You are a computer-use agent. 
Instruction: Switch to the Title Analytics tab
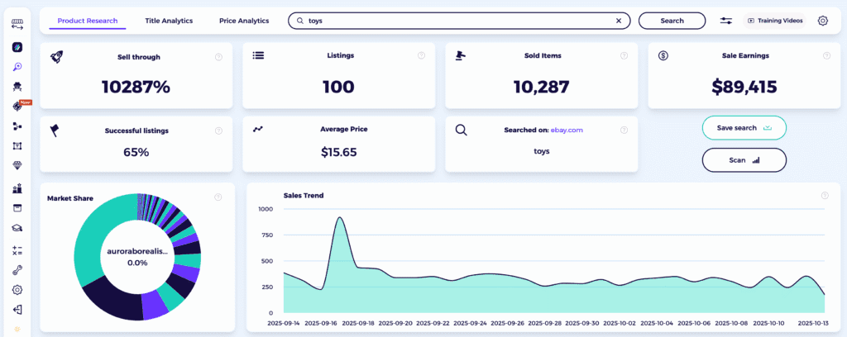point(169,21)
